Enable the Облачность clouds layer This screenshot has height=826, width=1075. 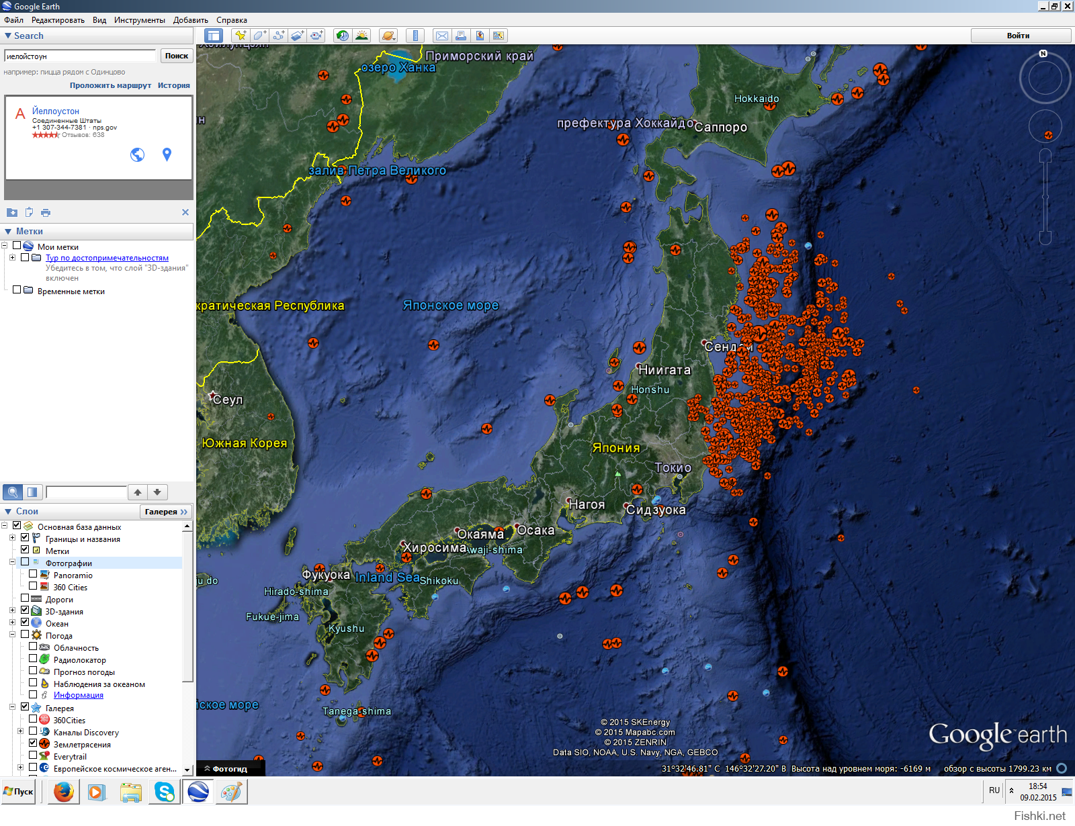pos(33,647)
